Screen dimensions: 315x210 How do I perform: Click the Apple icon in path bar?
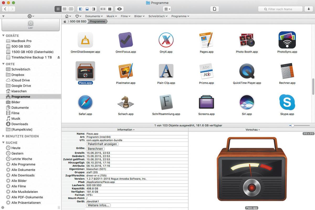[65, 21]
